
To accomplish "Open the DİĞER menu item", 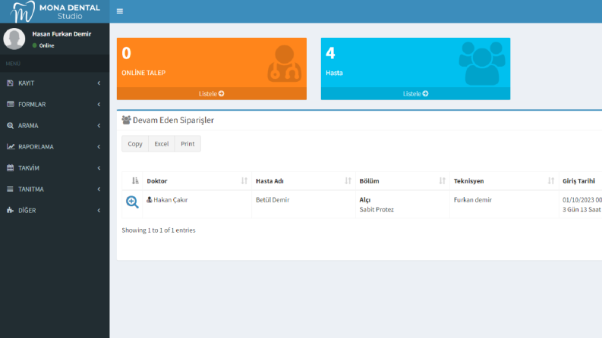I will tap(55, 211).
